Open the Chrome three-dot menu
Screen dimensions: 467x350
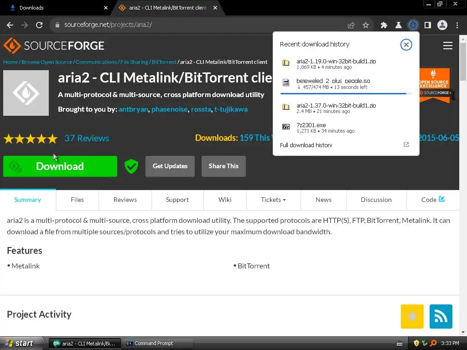pyautogui.click(x=457, y=26)
